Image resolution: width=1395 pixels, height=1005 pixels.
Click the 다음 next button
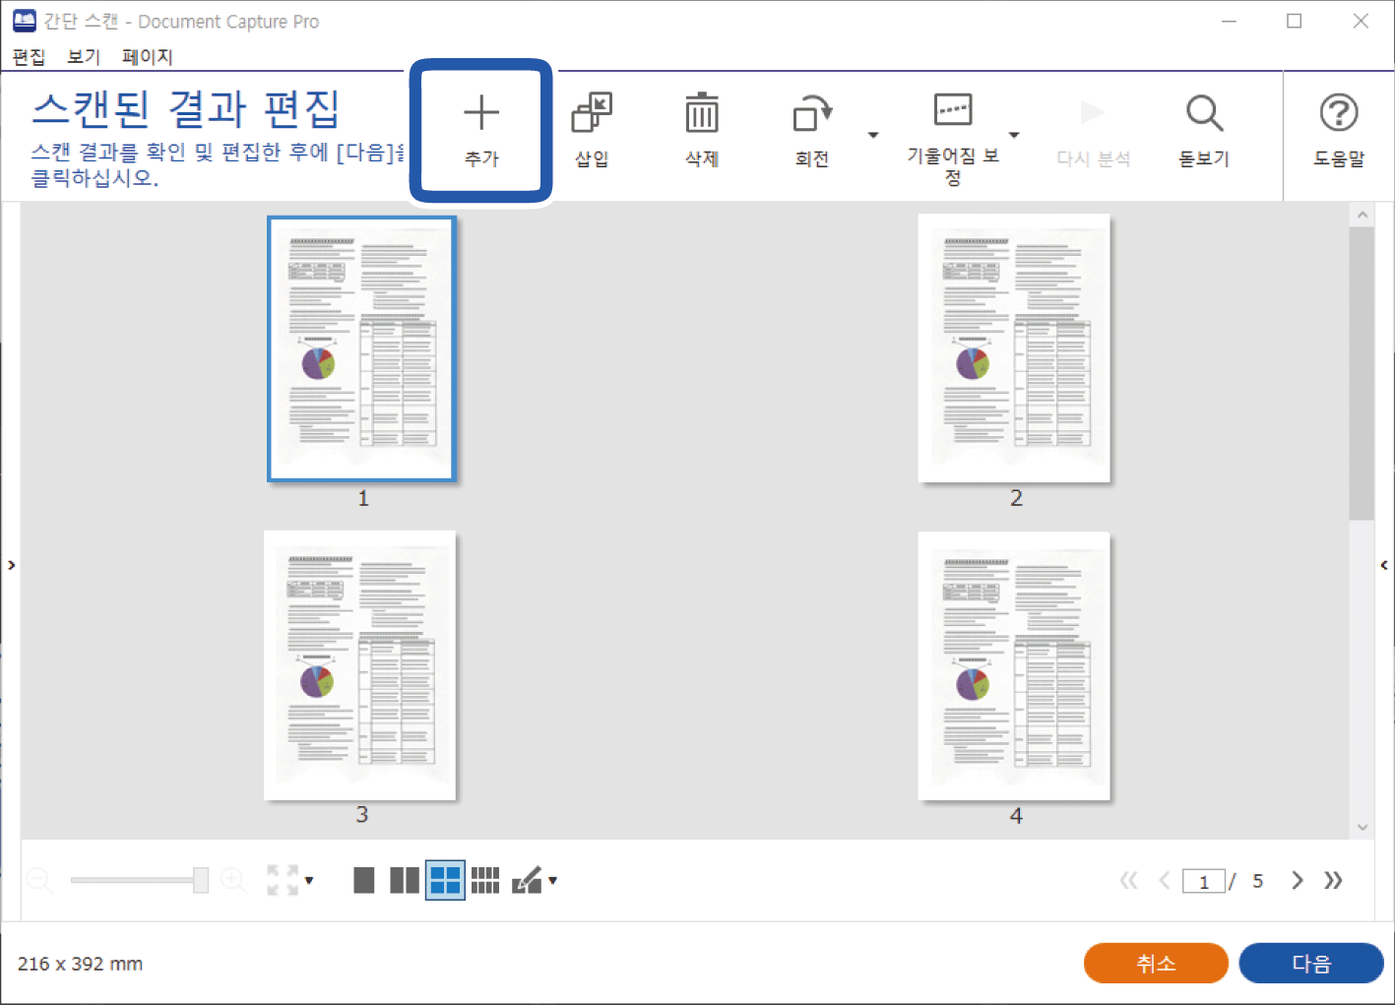pyautogui.click(x=1310, y=963)
